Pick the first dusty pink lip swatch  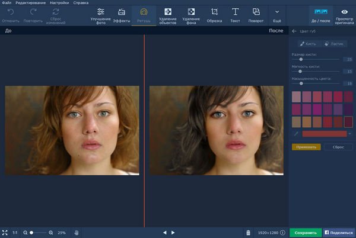296,97
